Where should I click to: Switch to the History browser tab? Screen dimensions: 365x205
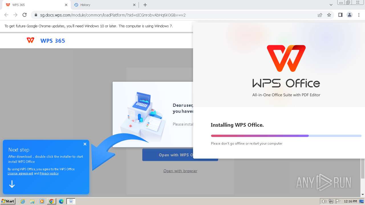point(104,5)
